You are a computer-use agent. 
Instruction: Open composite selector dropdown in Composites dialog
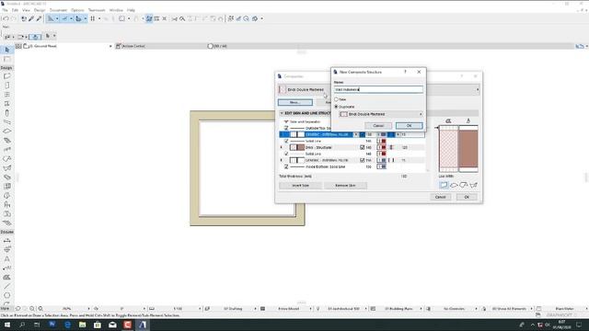click(478, 90)
